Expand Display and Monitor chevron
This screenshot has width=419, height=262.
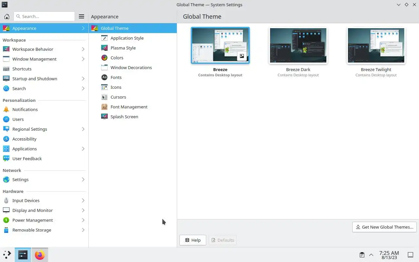[83, 210]
